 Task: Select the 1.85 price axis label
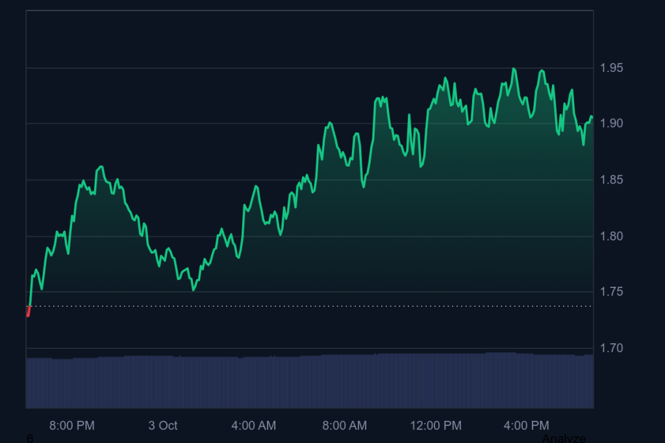tap(611, 180)
